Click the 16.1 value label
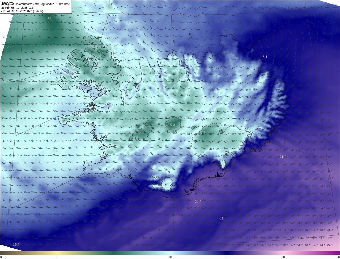Image resolution: width=340 pixels, height=259 pixels. (264, 57)
